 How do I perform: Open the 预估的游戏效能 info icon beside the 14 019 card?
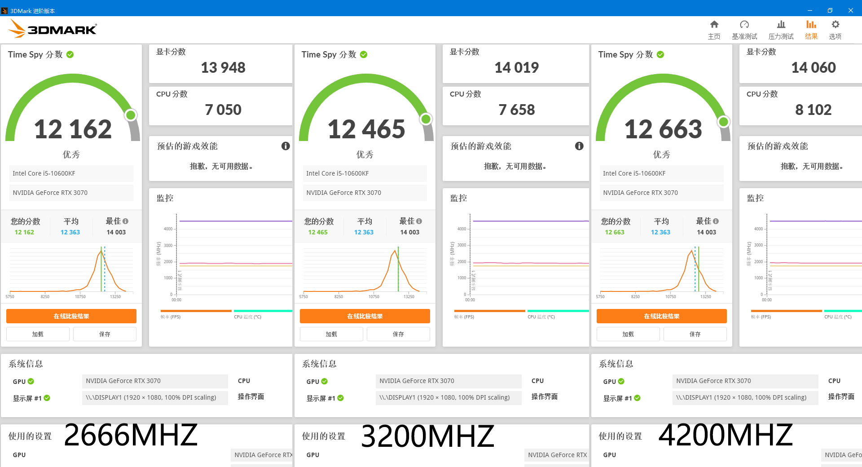pos(579,146)
